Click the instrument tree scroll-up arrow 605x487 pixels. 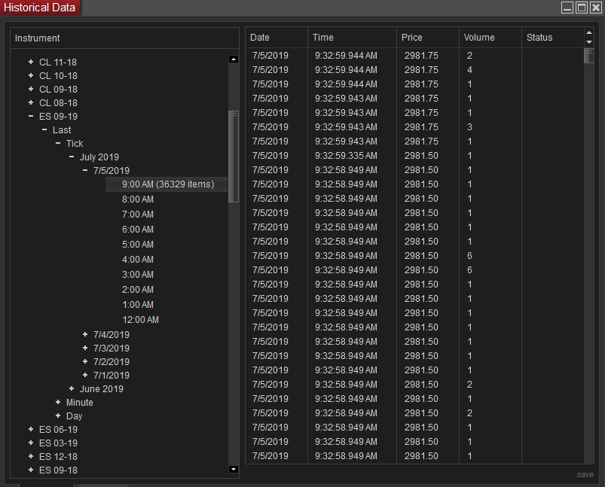pos(233,59)
